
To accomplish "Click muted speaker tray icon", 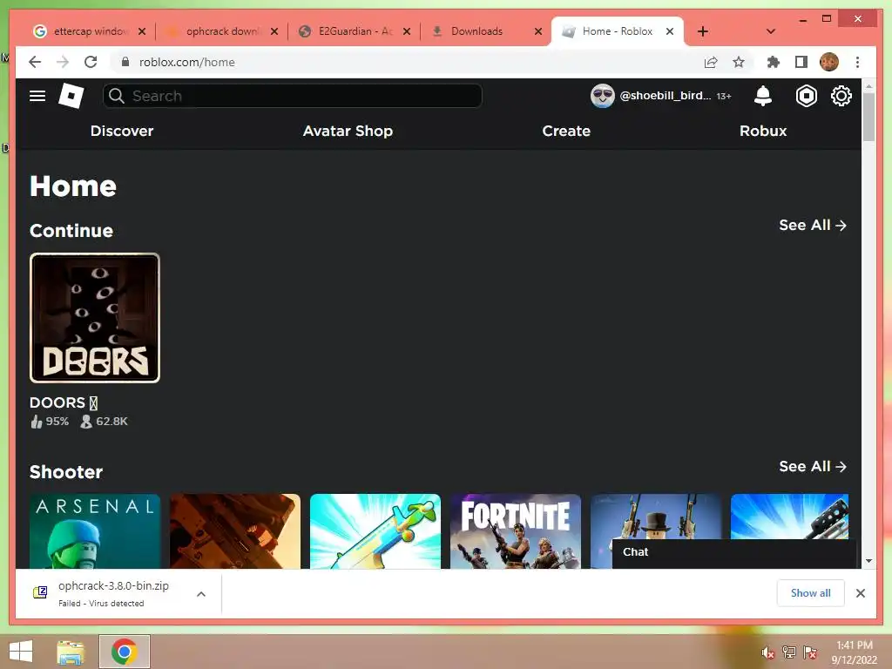I will point(767,652).
